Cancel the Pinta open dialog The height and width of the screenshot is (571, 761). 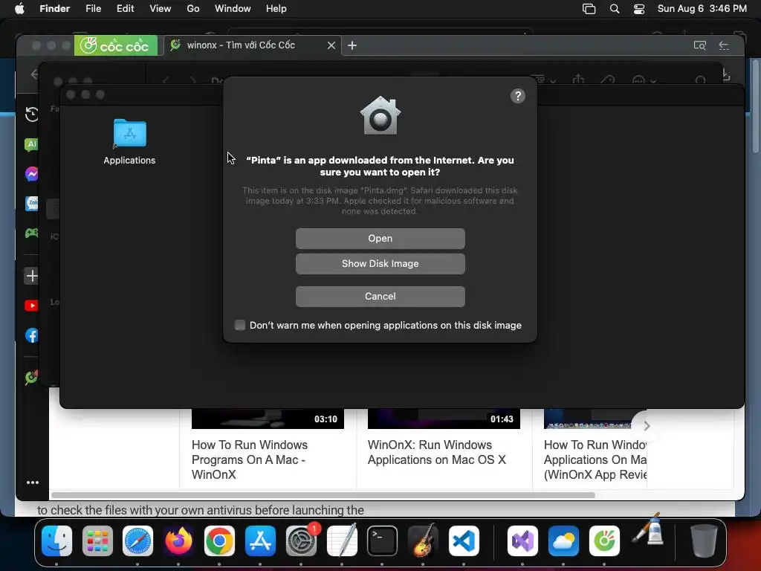coord(380,296)
